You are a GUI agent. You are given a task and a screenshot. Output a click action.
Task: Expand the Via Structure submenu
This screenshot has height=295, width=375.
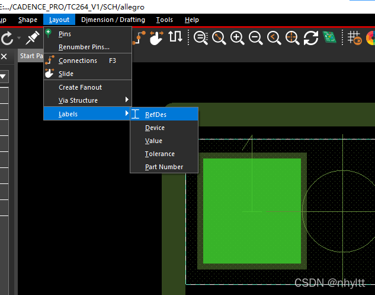[x=126, y=100]
